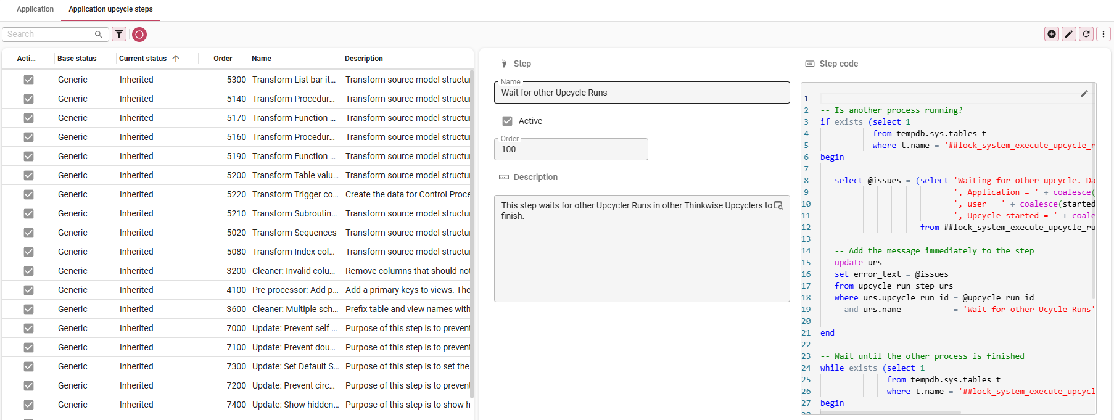
Task: Sort by Current status column header
Action: (143, 59)
